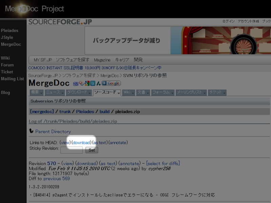The height and width of the screenshot is (203, 271).
Task: Open the ニュース tab dropdown arrow
Action: click(x=63, y=94)
